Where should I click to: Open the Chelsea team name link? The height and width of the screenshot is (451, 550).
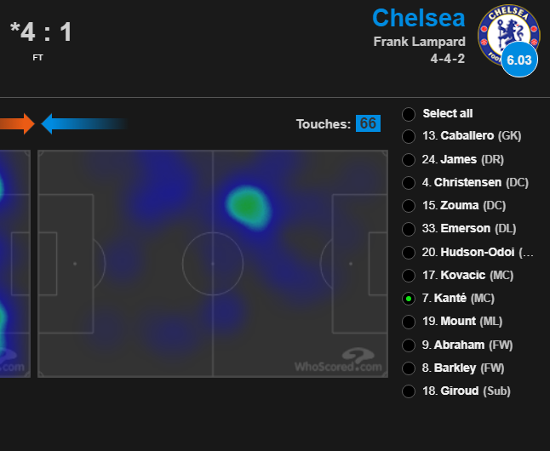pyautogui.click(x=419, y=18)
